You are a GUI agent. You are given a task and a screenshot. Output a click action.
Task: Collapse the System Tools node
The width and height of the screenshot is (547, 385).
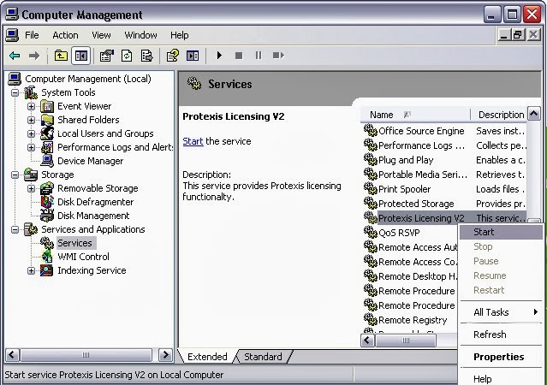[x=15, y=92]
